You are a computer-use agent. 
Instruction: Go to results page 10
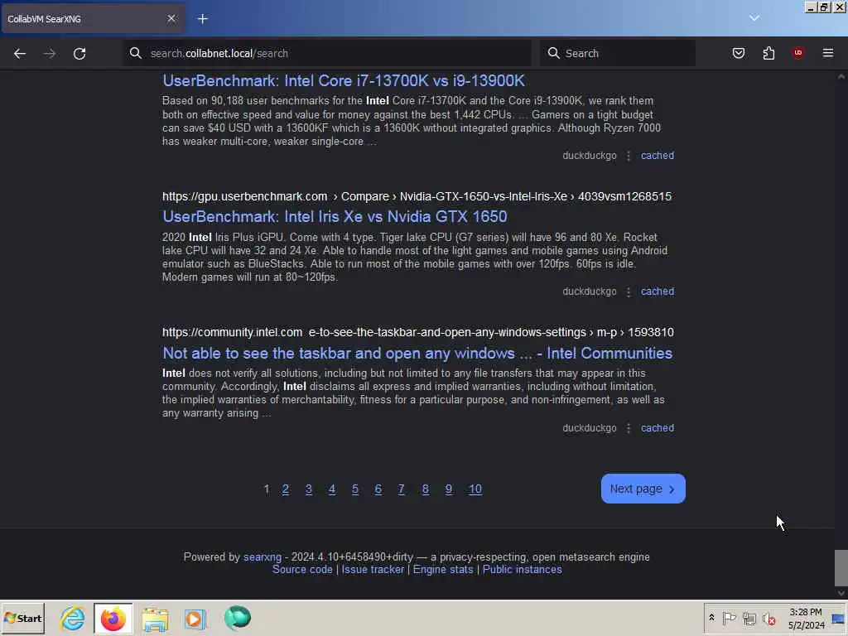point(475,489)
